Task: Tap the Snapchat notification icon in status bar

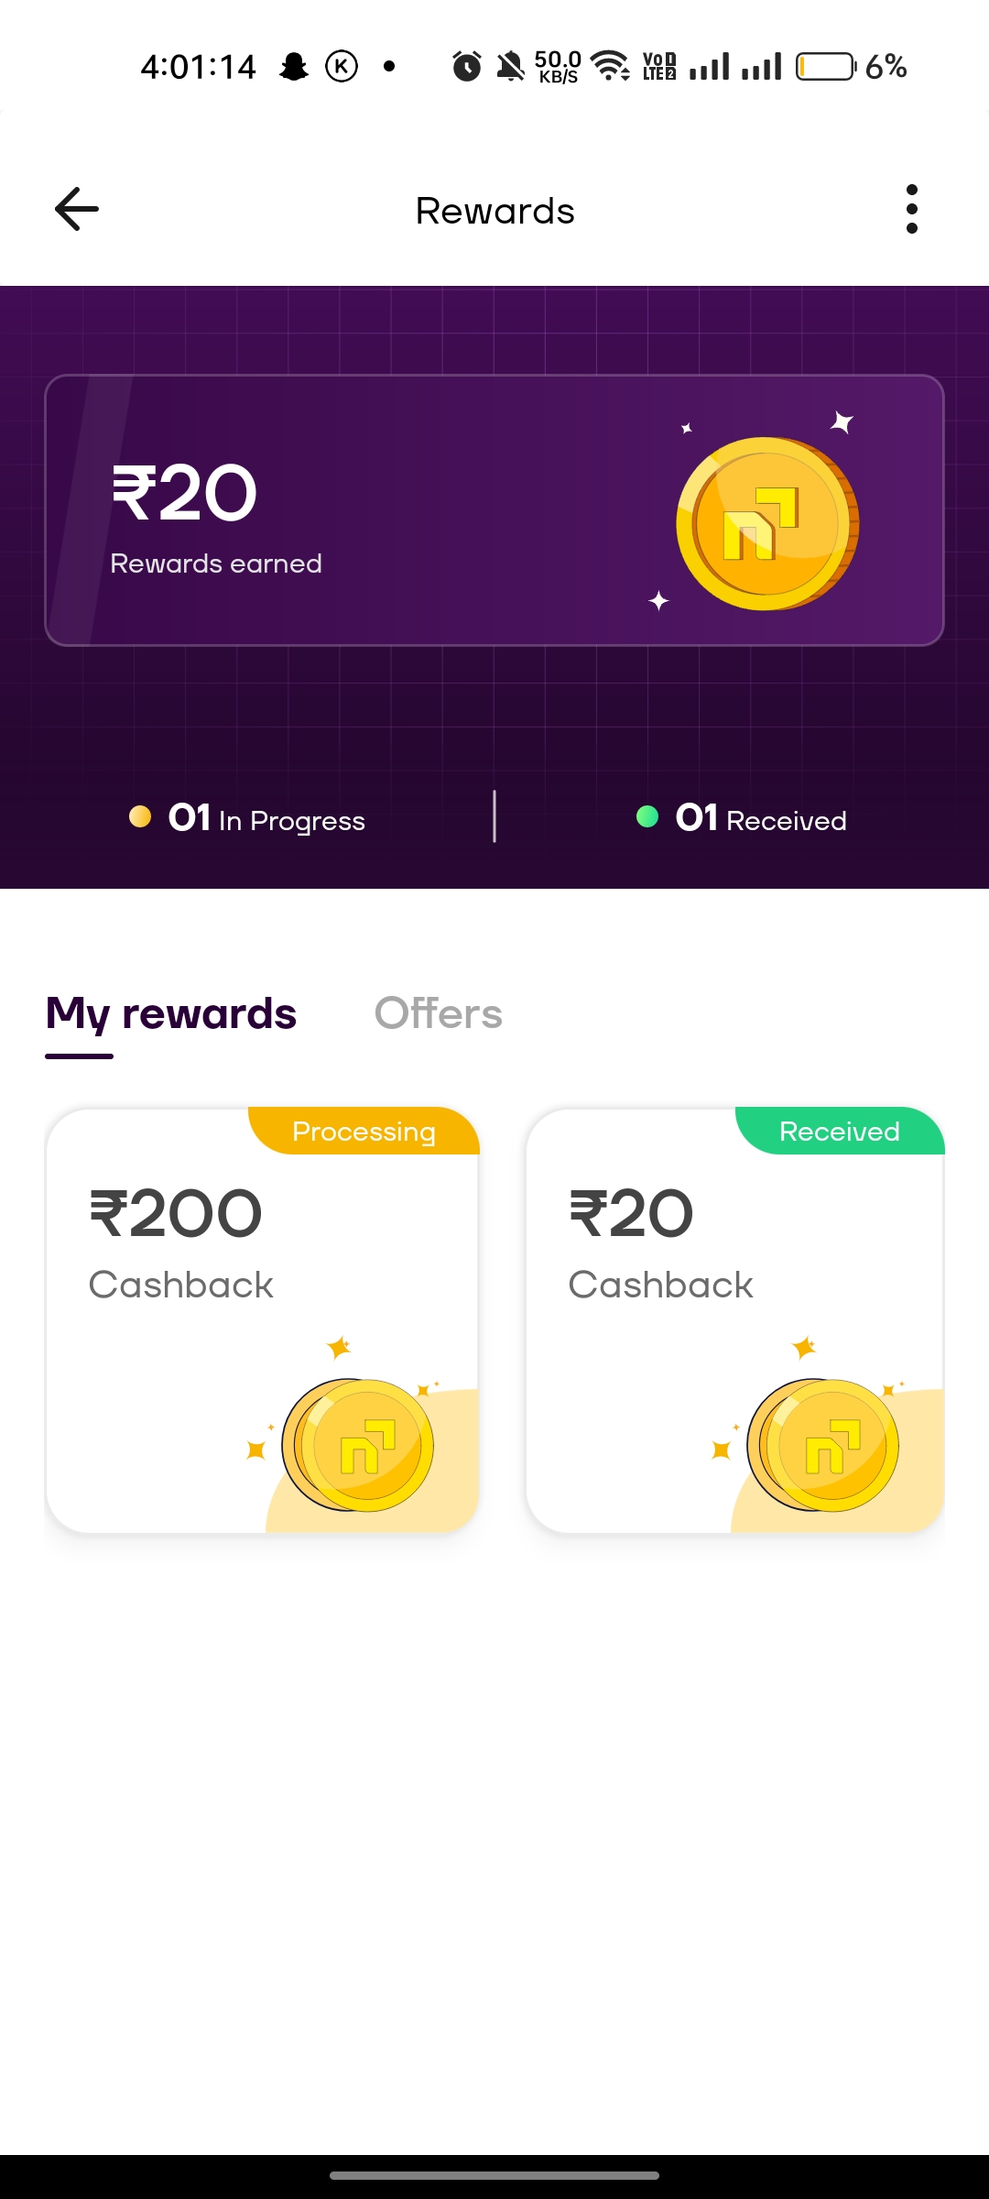Action: (294, 67)
